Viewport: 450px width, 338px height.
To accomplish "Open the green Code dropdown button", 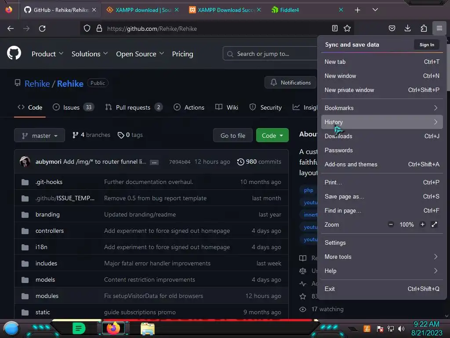I will point(272,136).
